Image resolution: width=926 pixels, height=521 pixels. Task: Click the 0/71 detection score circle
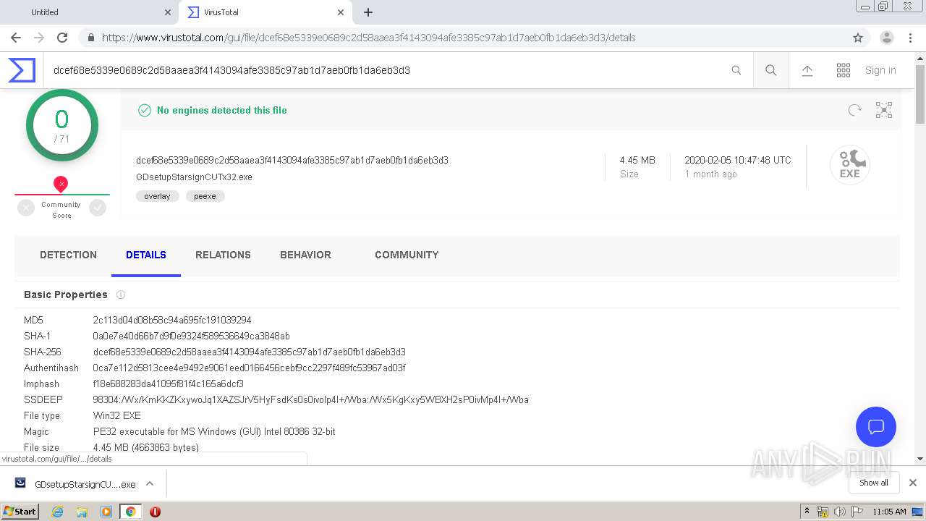[62, 125]
